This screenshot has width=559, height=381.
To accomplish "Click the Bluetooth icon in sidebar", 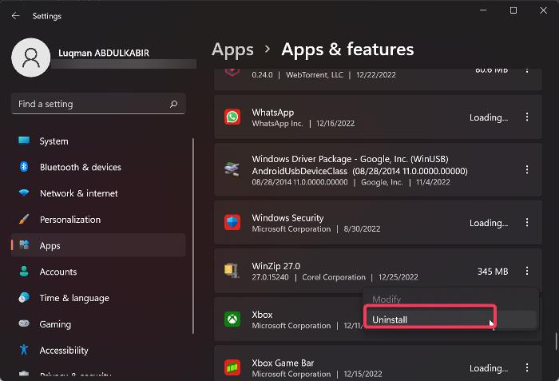I will coord(24,167).
